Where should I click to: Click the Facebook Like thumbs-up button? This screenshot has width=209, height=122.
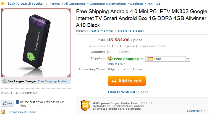point(7,103)
